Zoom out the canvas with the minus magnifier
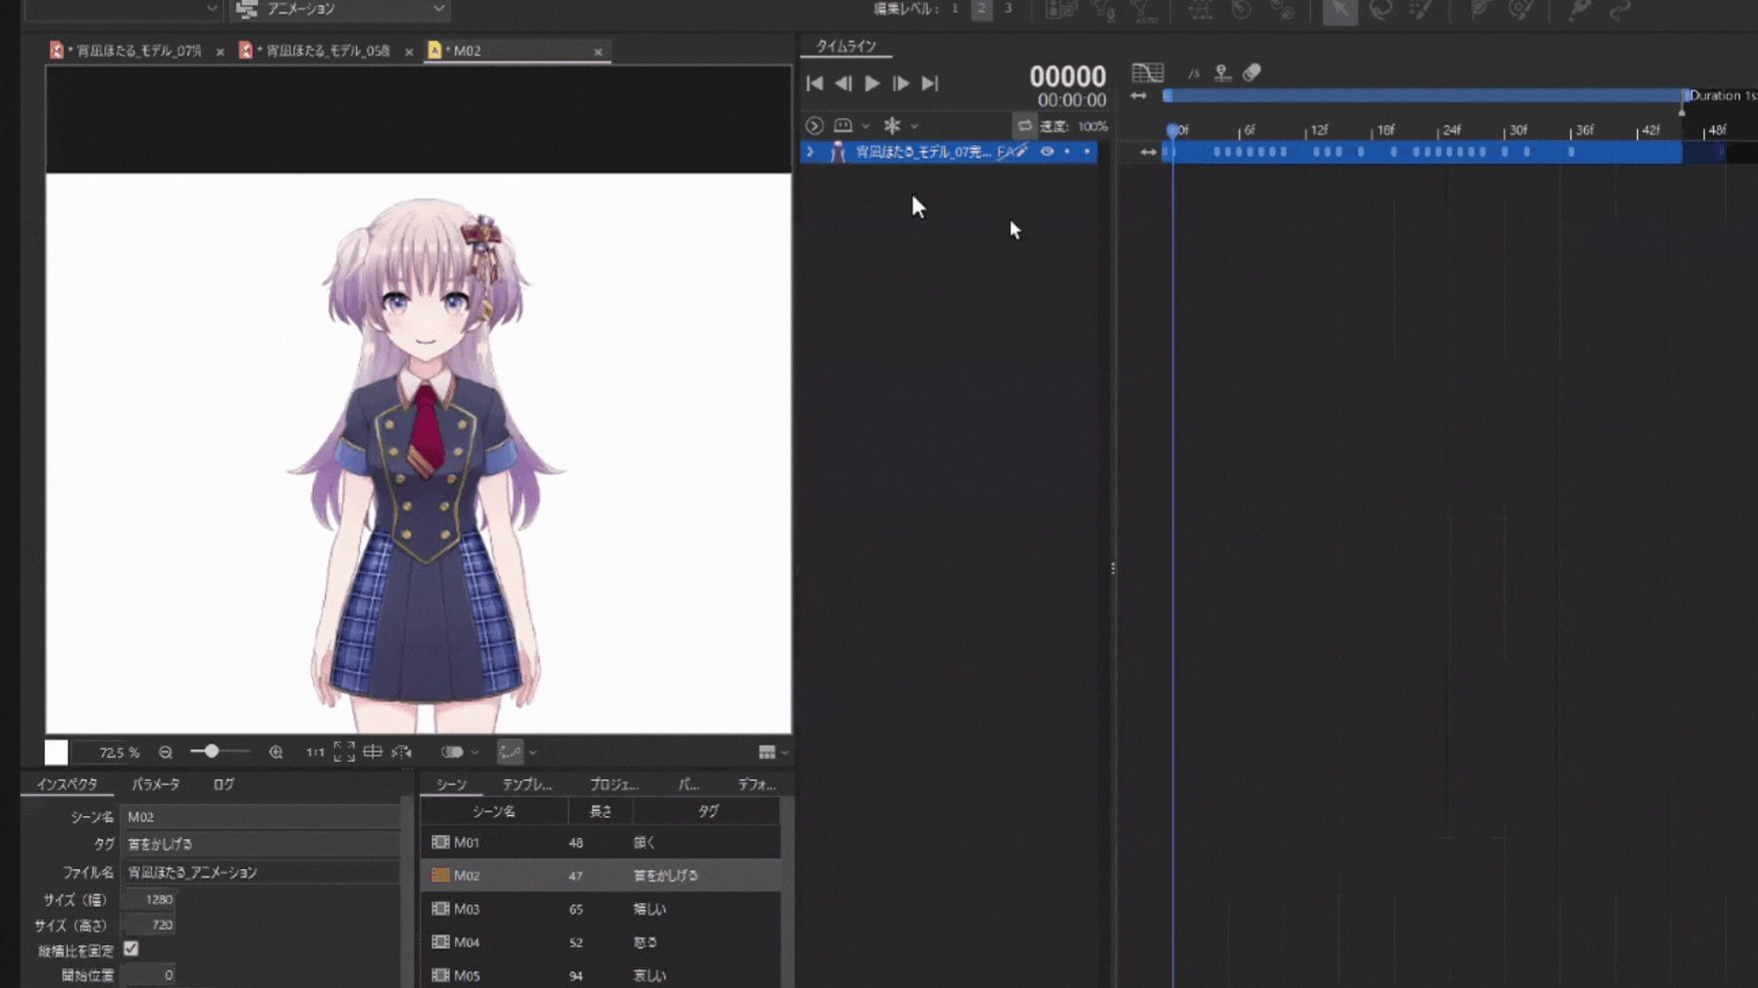Screen dimensions: 1758x988 (166, 752)
